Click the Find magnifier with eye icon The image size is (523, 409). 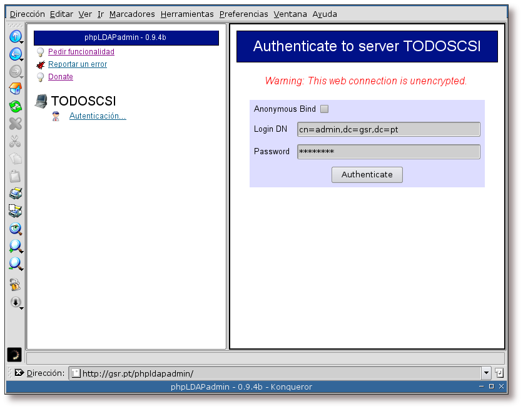(x=15, y=229)
